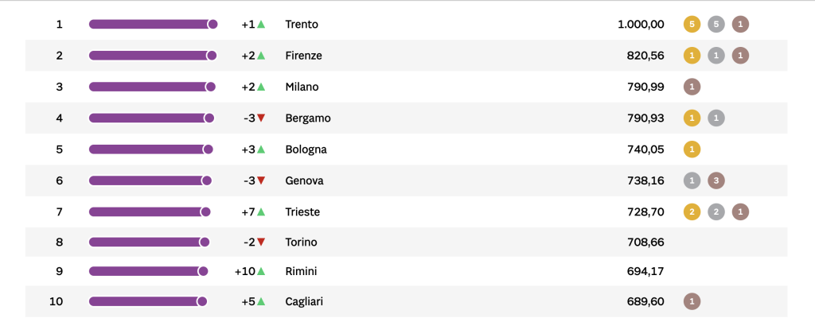Open the Trento city link
Viewport: 815px width, 322px height.
pos(302,24)
